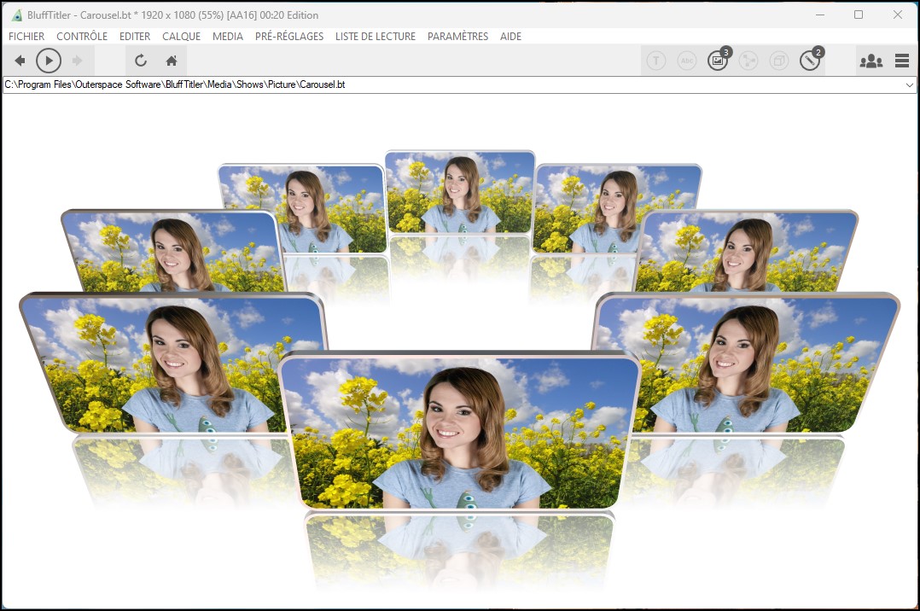
Task: Go to the home show icon
Action: coord(172,61)
